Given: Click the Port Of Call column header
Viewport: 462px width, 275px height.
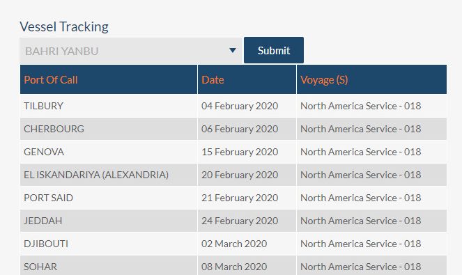Looking at the screenshot, I should point(109,79).
